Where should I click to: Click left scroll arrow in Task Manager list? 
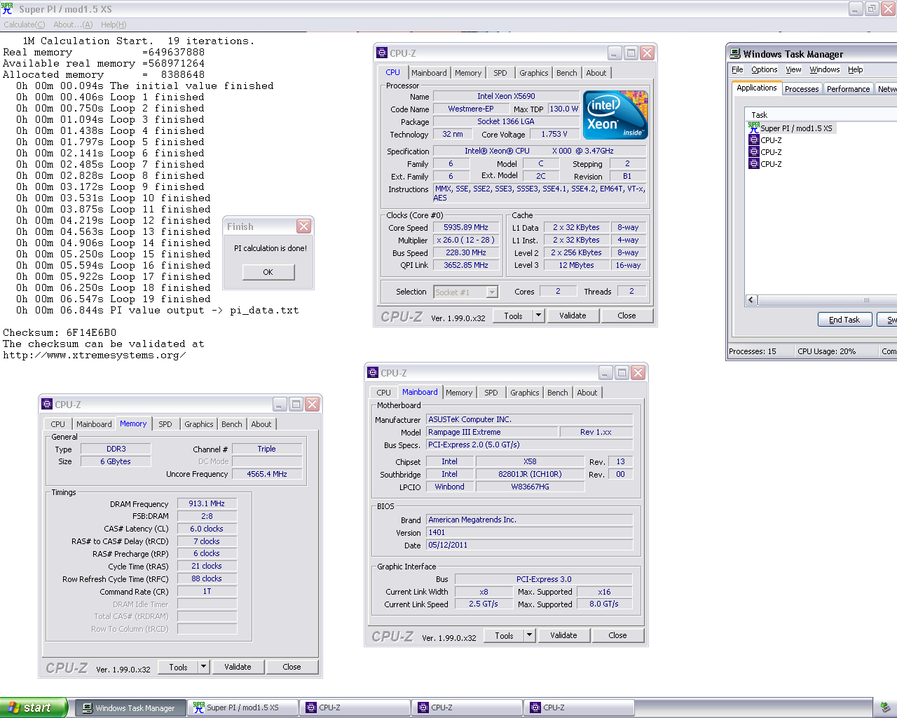[751, 300]
